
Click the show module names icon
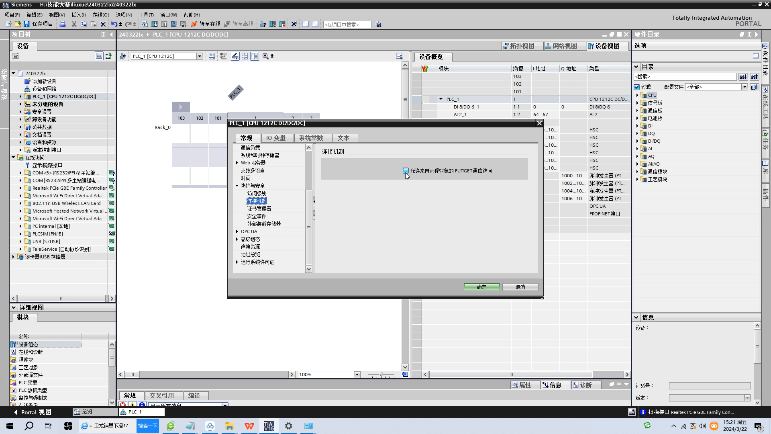pyautogui.click(x=224, y=56)
